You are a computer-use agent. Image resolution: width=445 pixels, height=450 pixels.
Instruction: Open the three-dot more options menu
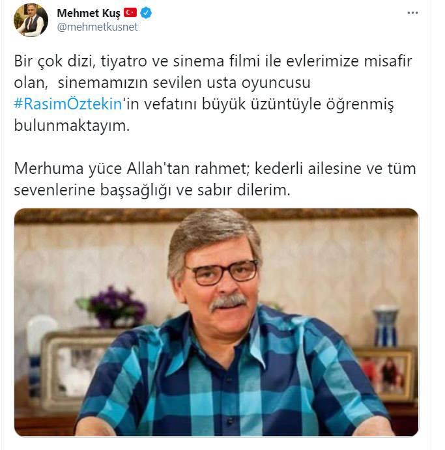point(412,12)
